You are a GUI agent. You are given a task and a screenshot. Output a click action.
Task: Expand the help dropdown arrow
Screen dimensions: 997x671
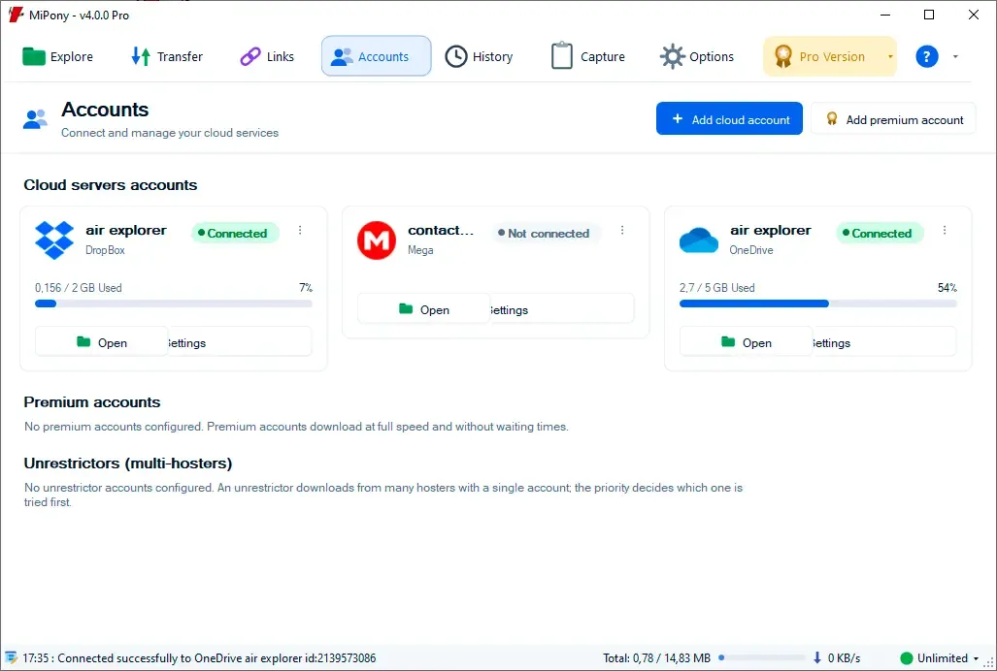[x=955, y=56]
